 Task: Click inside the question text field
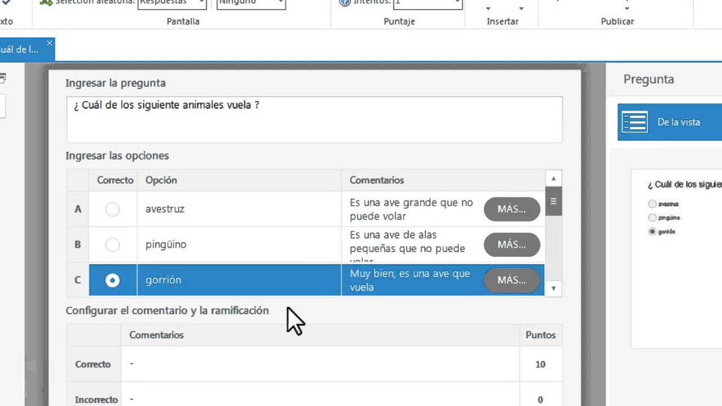[314, 119]
